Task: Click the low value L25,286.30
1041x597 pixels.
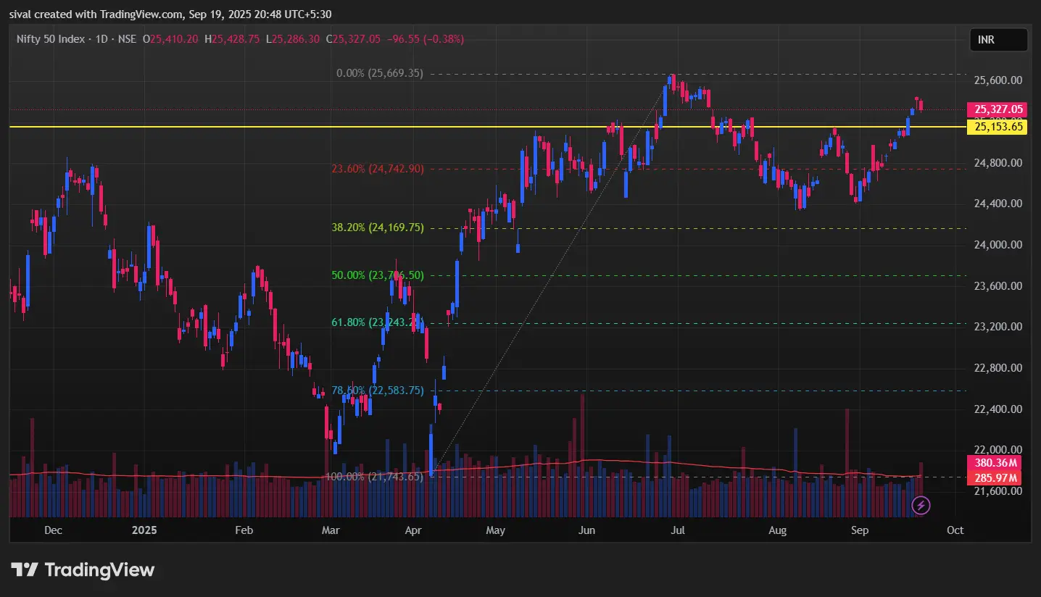Action: 293,38
